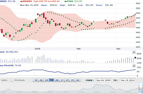Display the 5Y range

pos(73,80)
